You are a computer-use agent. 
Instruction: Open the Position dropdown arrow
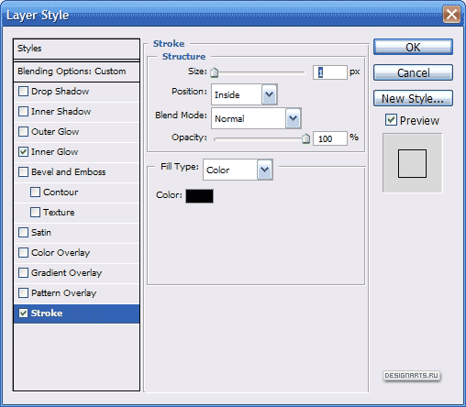269,94
